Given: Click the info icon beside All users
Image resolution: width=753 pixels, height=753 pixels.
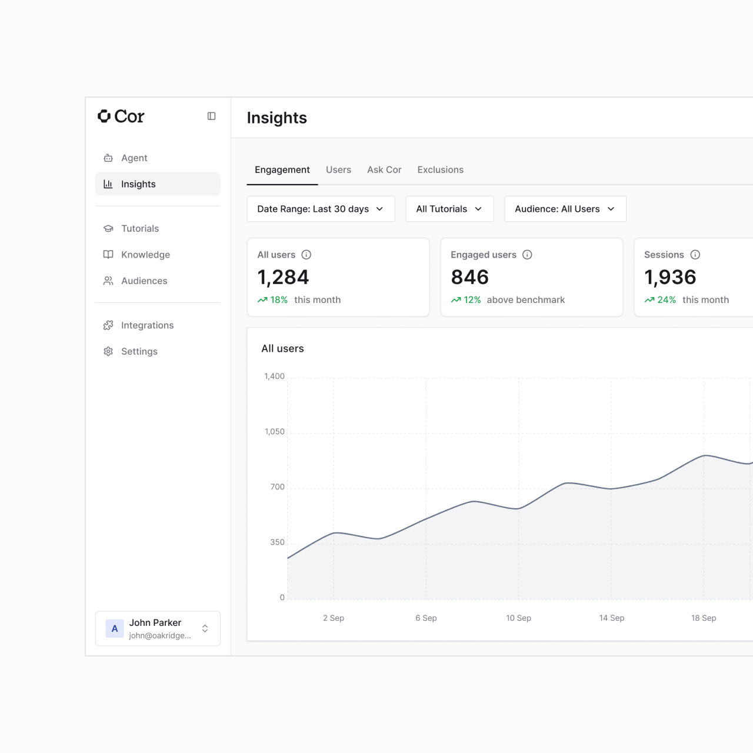Looking at the screenshot, I should [x=306, y=255].
